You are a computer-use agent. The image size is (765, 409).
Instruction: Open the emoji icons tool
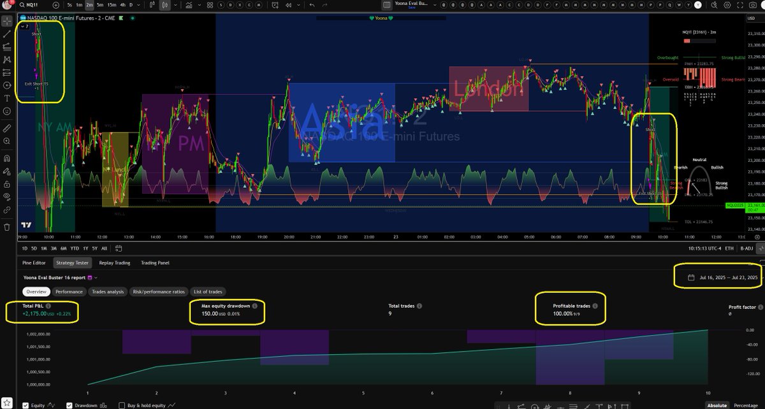[6, 110]
